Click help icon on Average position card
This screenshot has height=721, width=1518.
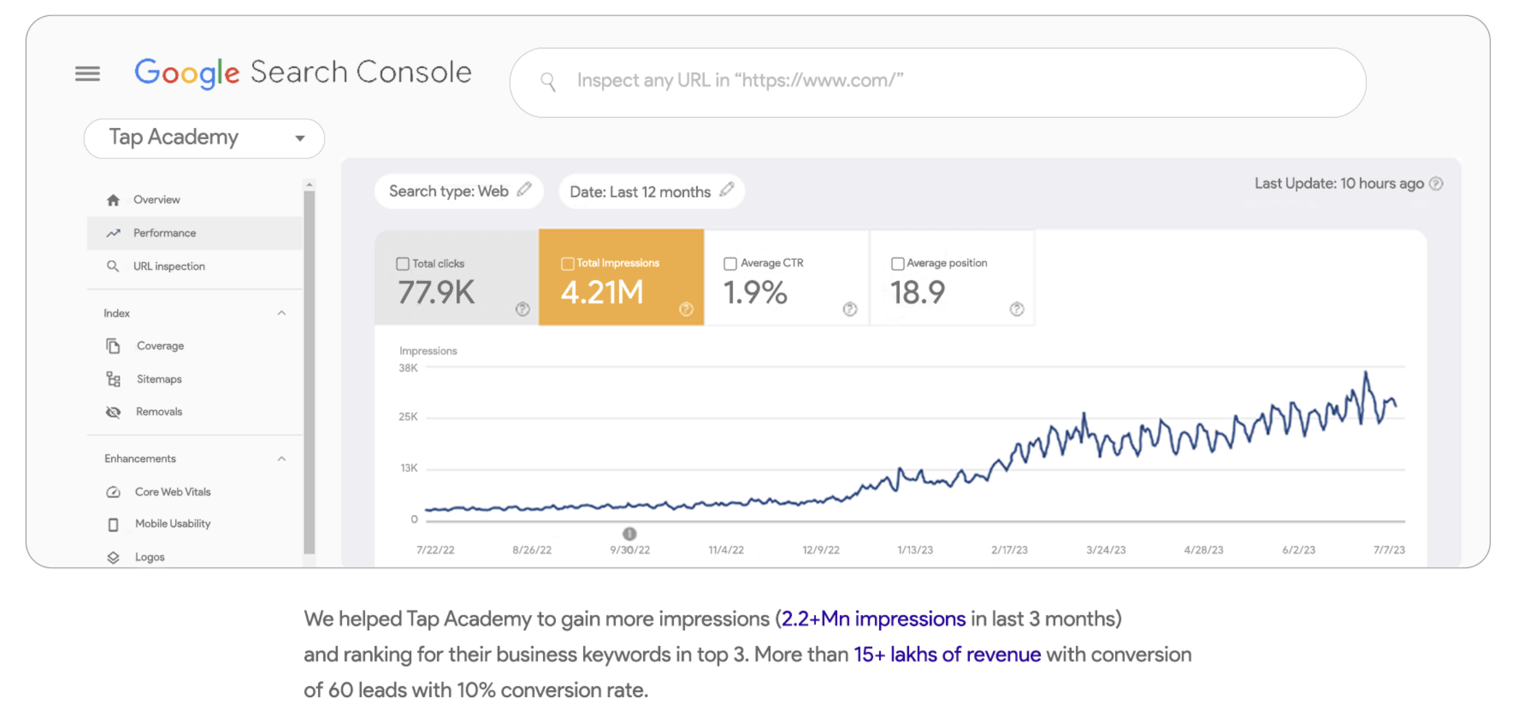pyautogui.click(x=1017, y=309)
